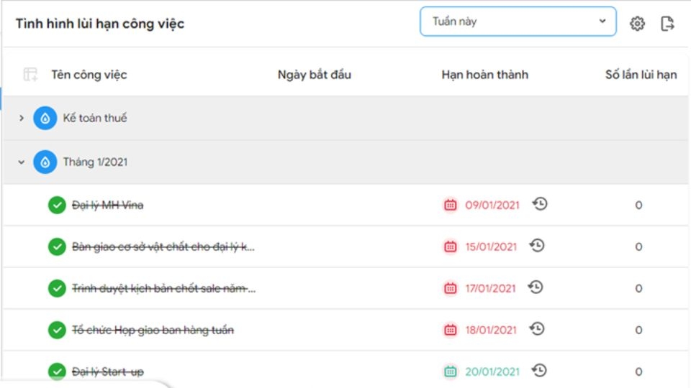Open history icon next to 18/01/2021
Viewport: 691px width, 388px height.
pyautogui.click(x=537, y=329)
